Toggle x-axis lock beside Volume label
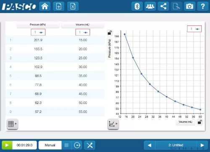The image size is (210, 152). [200, 122]
